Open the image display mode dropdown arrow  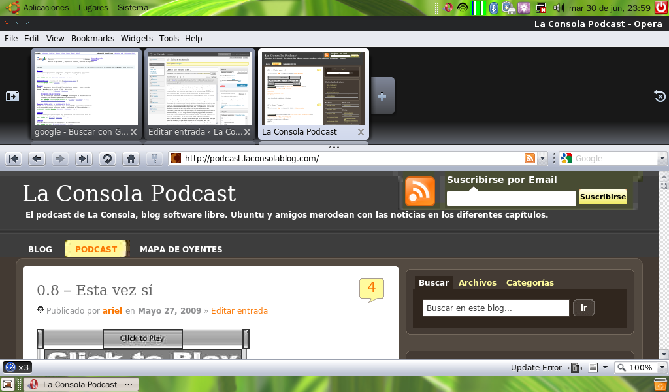(605, 367)
